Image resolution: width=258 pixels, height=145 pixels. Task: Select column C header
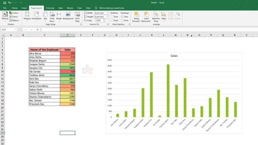pyautogui.click(x=44, y=35)
